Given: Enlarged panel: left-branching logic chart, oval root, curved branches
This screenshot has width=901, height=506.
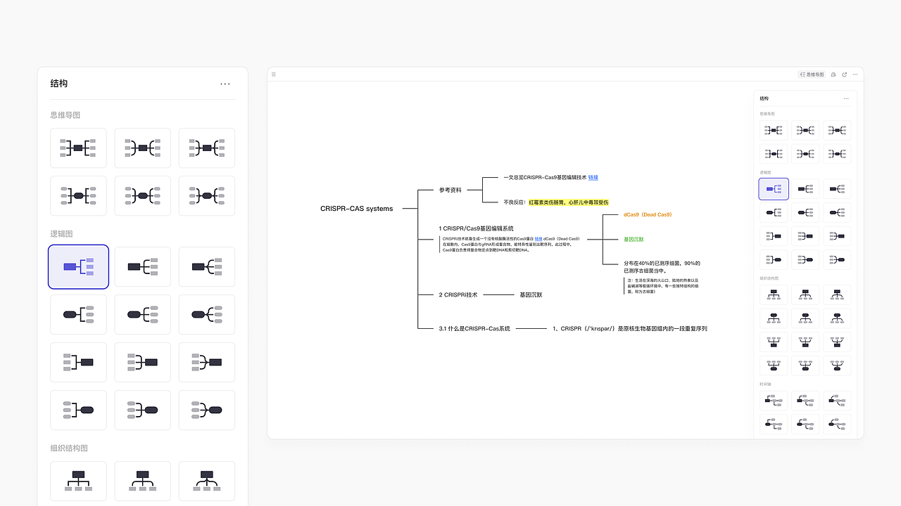Looking at the screenshot, I should click(207, 410).
